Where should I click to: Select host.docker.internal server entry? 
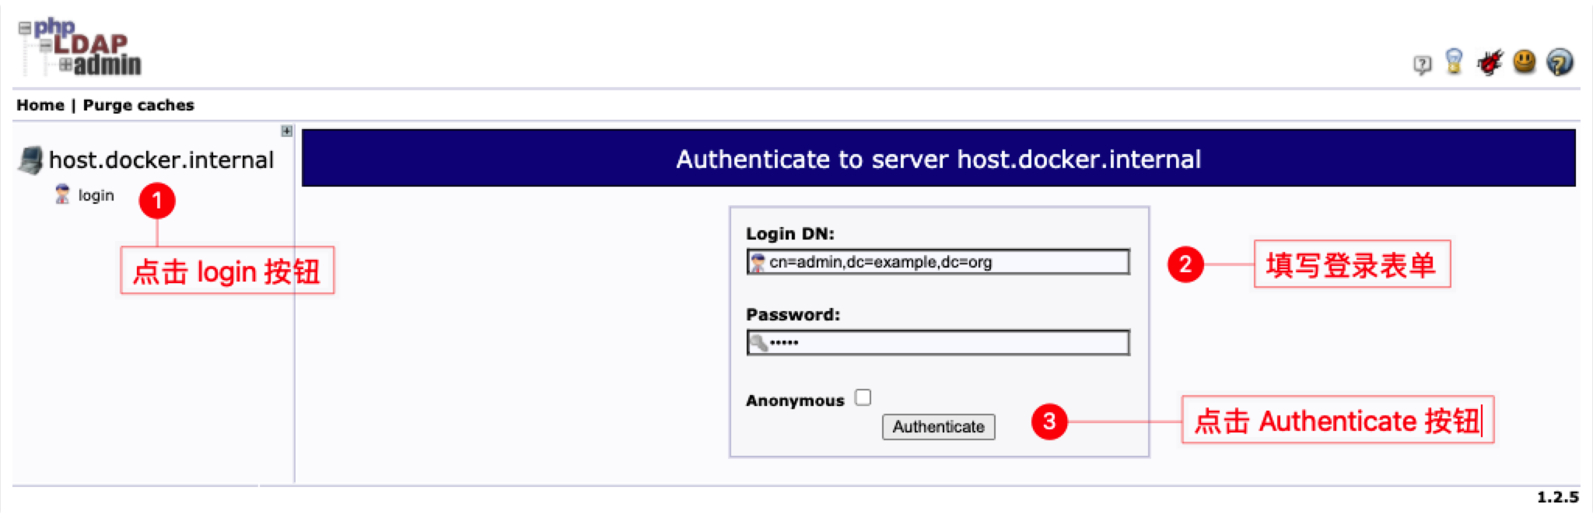[x=161, y=159]
